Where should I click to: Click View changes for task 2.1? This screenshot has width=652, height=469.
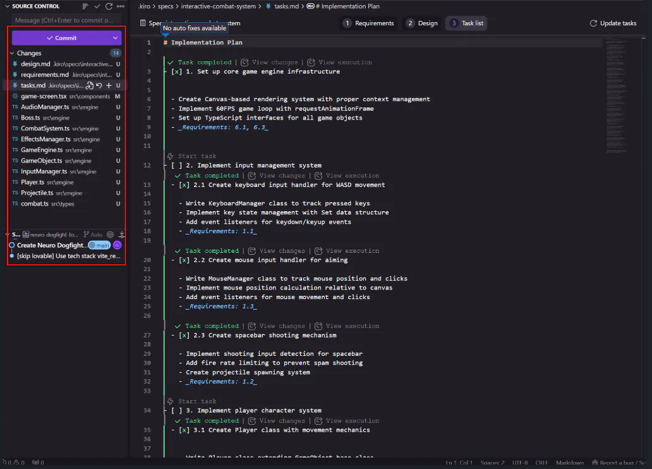tap(277, 176)
